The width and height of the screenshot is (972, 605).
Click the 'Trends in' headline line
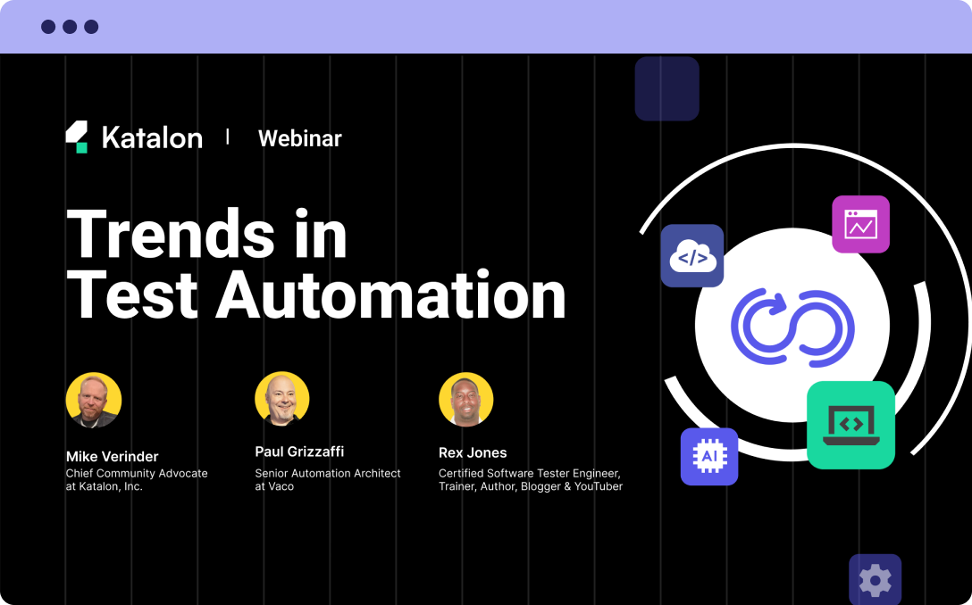(206, 234)
